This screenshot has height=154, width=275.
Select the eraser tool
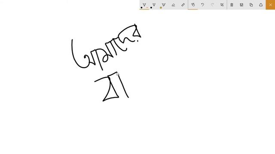coord(173,5)
